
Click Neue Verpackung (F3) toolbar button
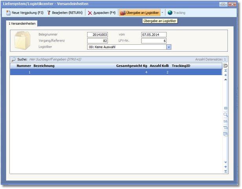(x=24, y=13)
